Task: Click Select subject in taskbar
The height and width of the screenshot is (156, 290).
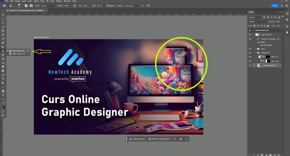Action: coord(137,139)
